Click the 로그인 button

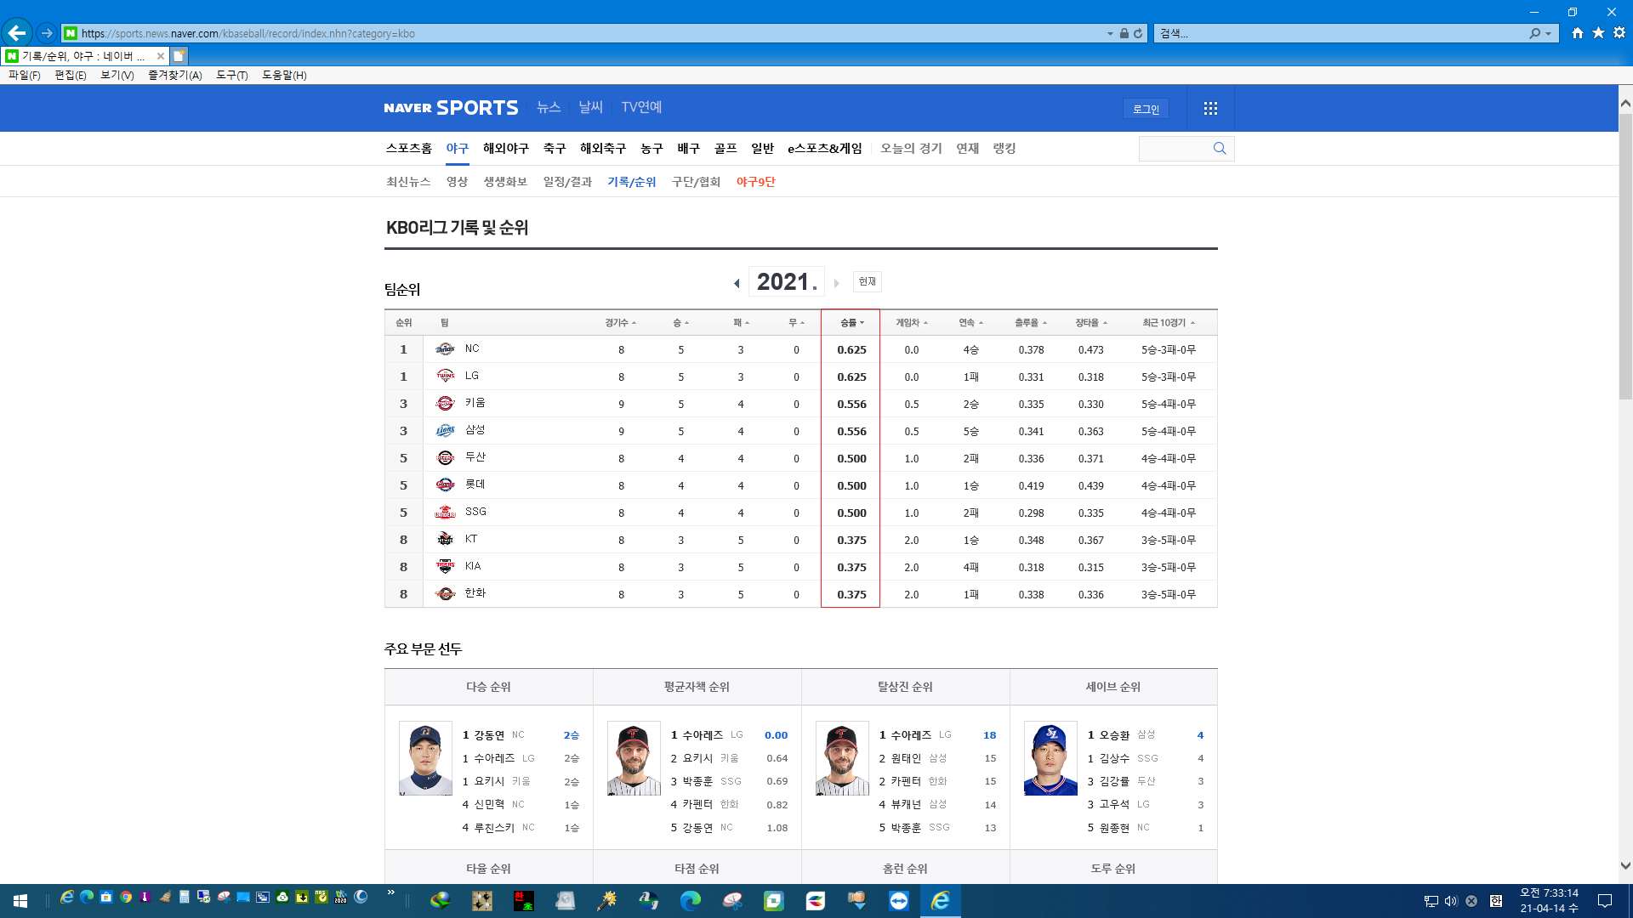click(x=1146, y=109)
